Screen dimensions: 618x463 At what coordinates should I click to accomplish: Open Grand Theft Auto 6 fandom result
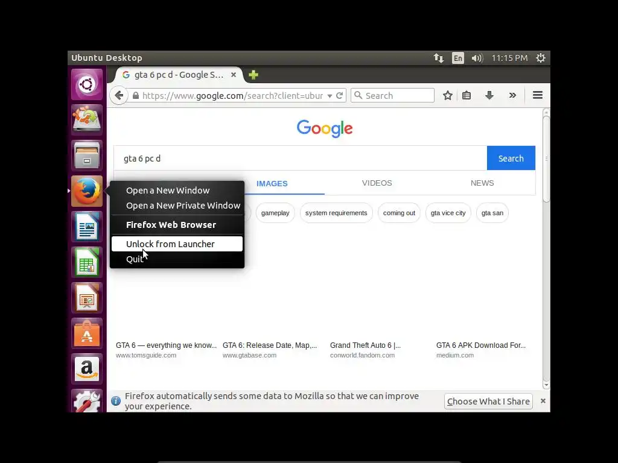pos(365,345)
